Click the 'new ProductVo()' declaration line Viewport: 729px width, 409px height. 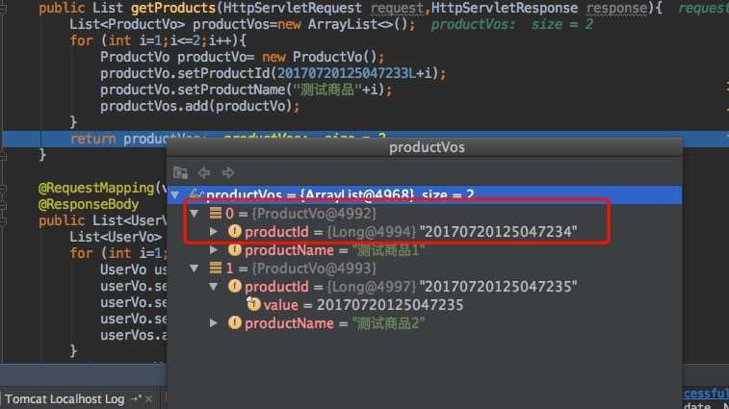(243, 57)
